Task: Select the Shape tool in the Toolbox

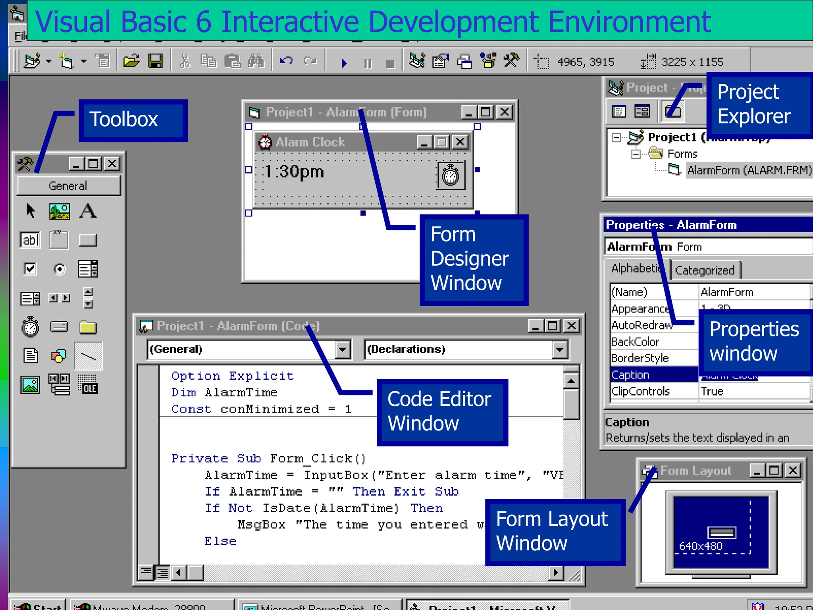Action: (59, 356)
